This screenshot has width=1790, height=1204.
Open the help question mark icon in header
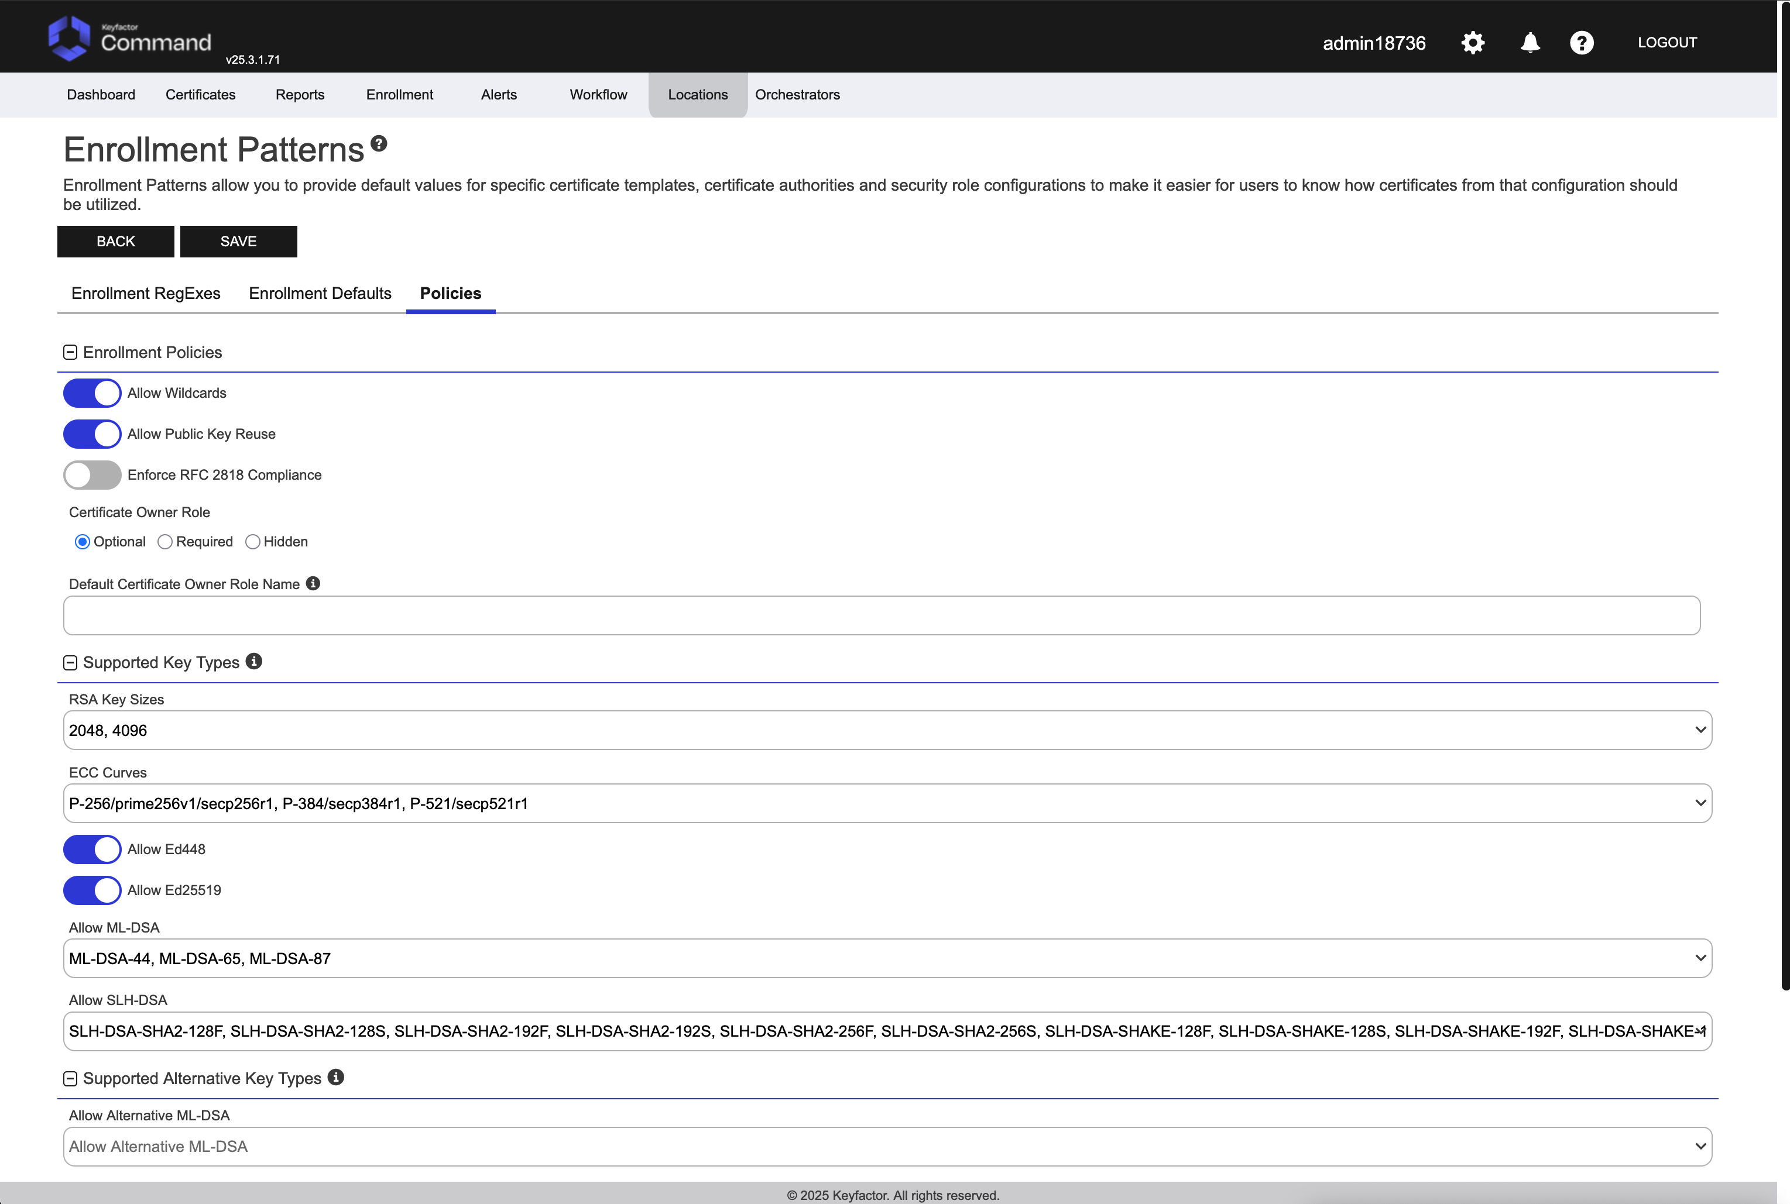1581,43
